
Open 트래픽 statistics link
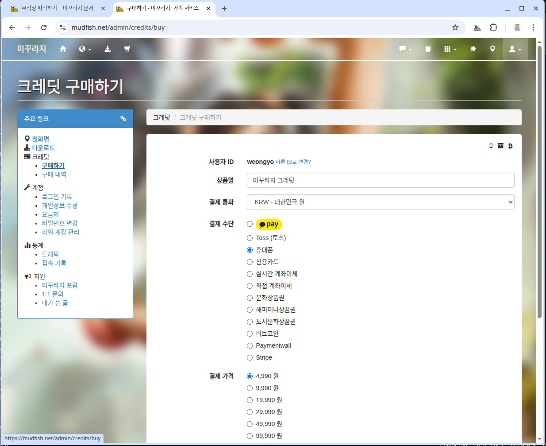(50, 254)
